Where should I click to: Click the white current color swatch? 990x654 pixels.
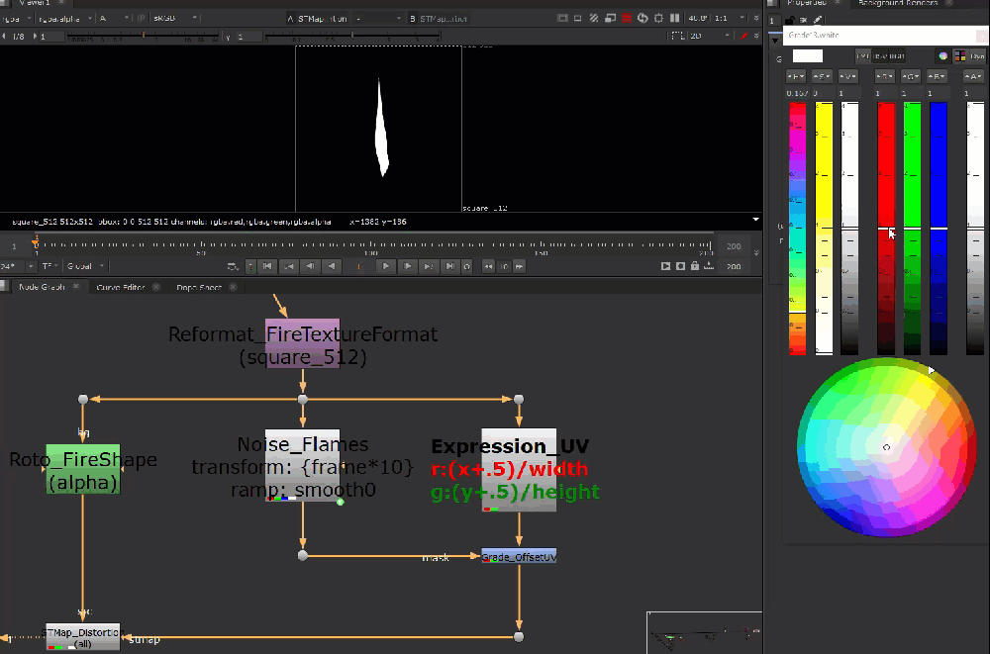[808, 56]
